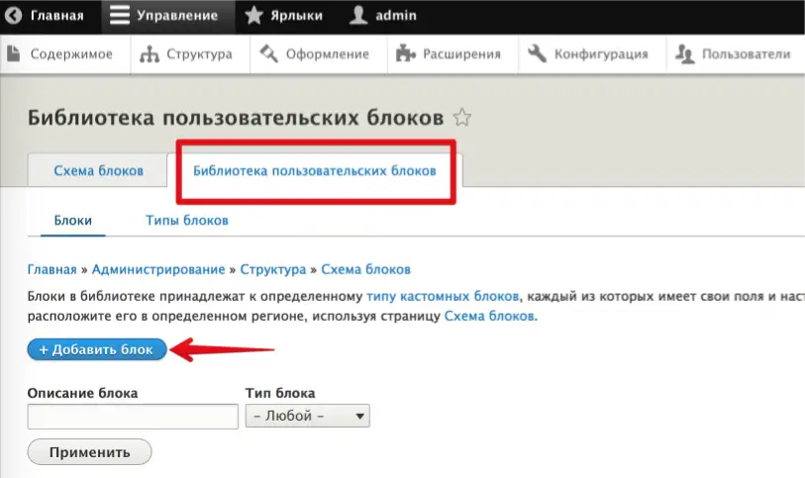805x478 pixels.
Task: Click the back arrow icon beside Главная
Action: [x=15, y=16]
